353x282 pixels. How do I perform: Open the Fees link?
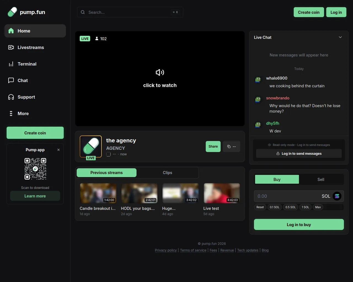(213, 250)
